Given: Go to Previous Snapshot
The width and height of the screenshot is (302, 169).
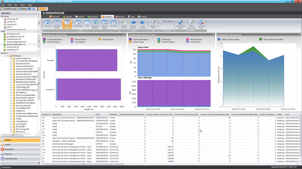Looking at the screenshot, I should pos(133,24).
